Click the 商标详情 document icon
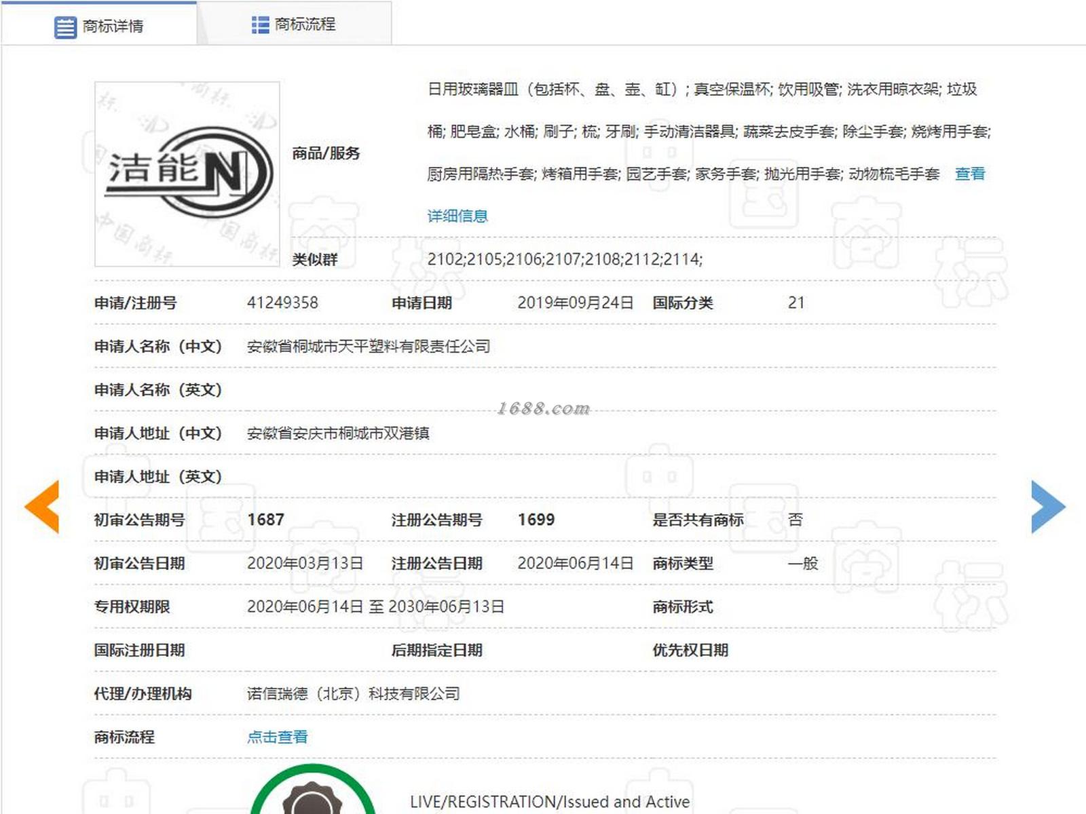The height and width of the screenshot is (814, 1086). tap(65, 27)
